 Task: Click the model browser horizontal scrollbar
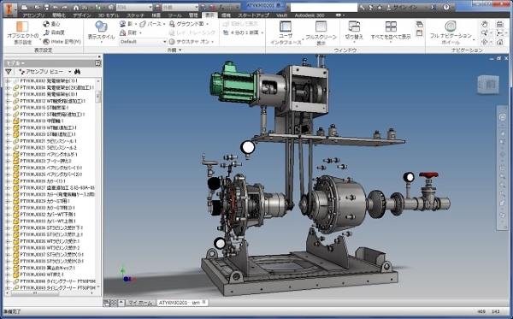click(34, 292)
